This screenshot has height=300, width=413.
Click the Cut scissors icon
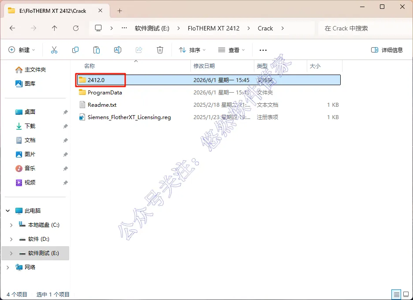pos(54,50)
